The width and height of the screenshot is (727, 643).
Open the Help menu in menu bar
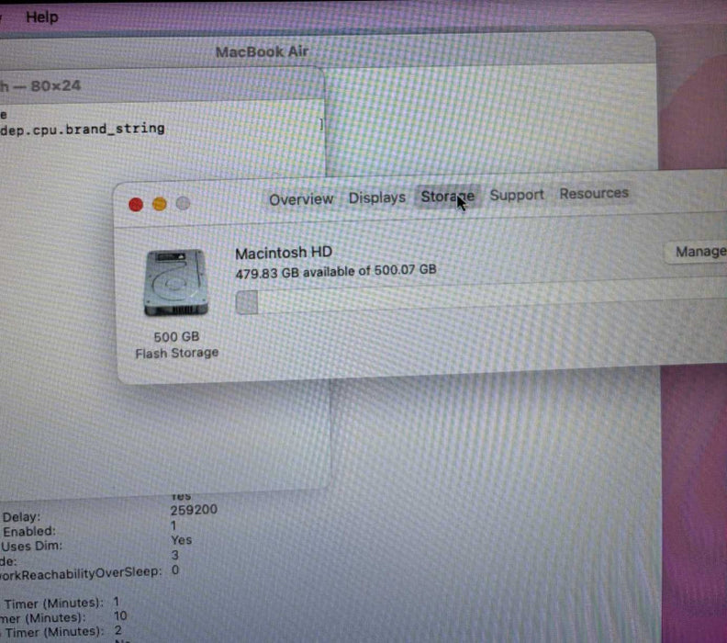[x=42, y=17]
